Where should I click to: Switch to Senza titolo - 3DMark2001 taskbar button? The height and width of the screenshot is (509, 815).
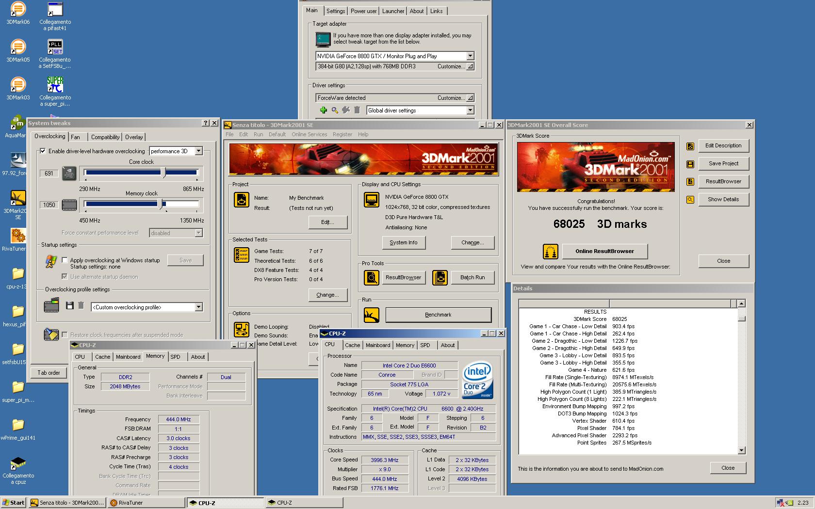67,503
